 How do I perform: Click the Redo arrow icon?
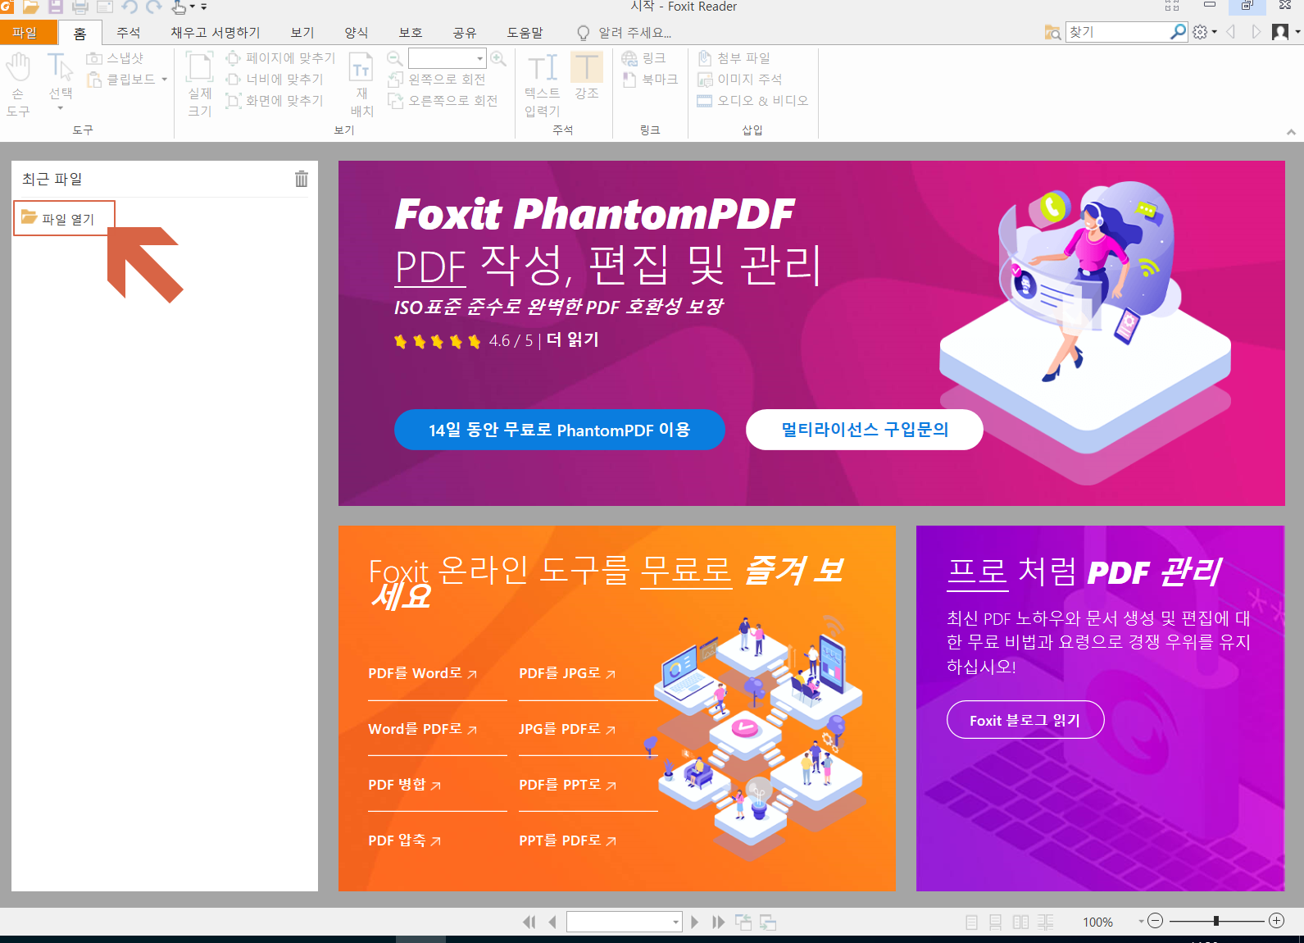pos(154,7)
